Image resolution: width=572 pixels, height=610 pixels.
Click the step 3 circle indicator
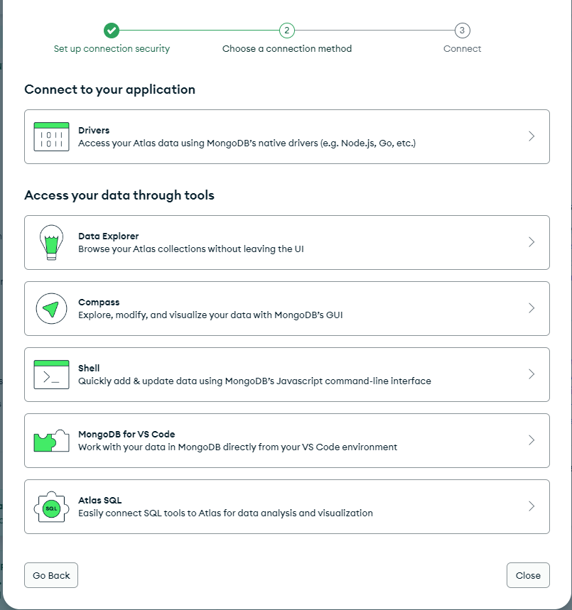(x=462, y=31)
